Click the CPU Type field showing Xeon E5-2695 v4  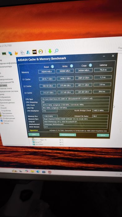[75, 98]
